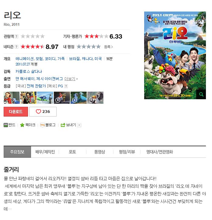Open the 동영상 tab

click(99, 152)
